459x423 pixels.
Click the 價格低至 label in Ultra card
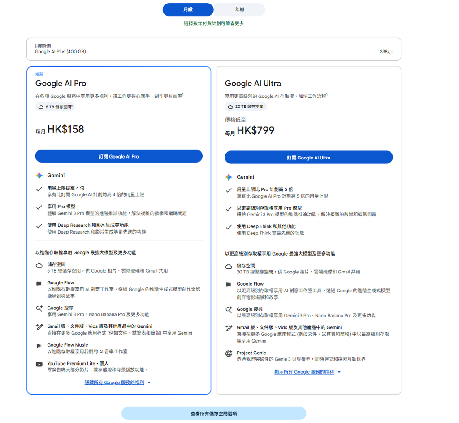click(x=235, y=120)
